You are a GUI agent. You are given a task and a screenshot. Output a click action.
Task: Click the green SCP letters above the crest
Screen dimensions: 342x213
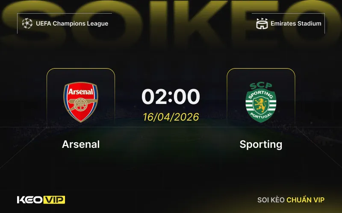tap(261, 86)
